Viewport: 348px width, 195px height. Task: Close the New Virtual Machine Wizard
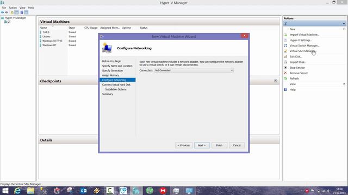tap(245, 36)
